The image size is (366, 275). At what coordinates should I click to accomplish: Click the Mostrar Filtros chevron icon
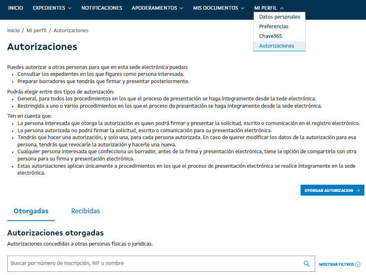click(x=358, y=265)
